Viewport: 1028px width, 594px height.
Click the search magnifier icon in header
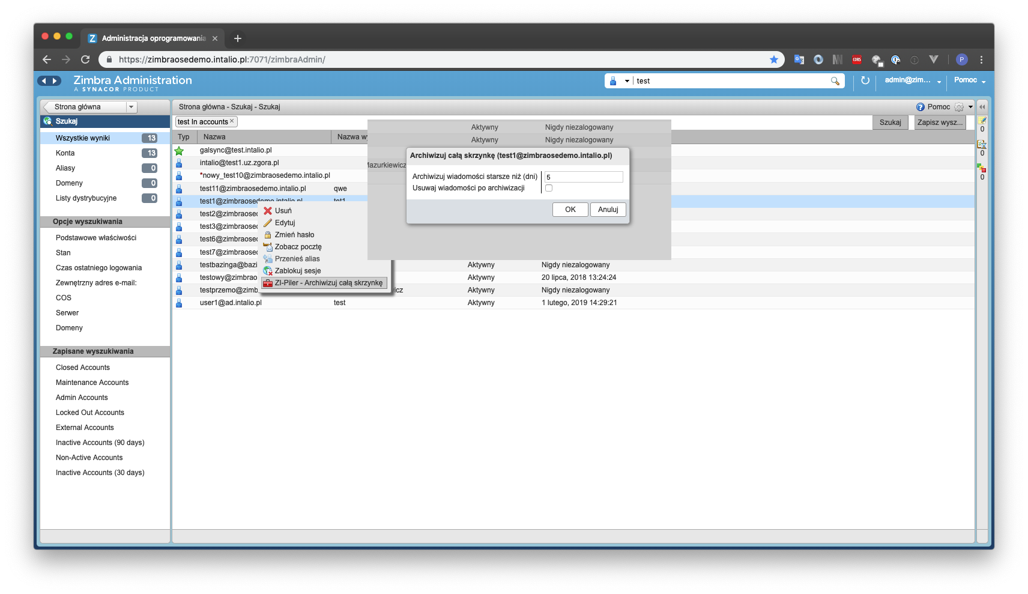835,81
